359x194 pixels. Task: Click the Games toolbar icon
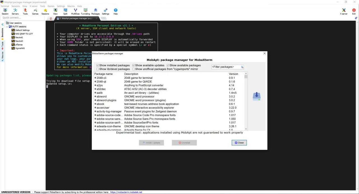point(35,11)
